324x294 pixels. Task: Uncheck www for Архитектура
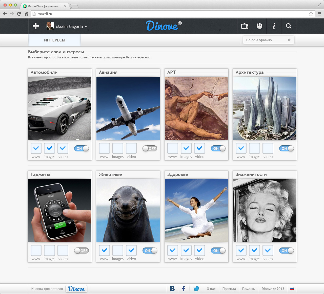point(241,148)
